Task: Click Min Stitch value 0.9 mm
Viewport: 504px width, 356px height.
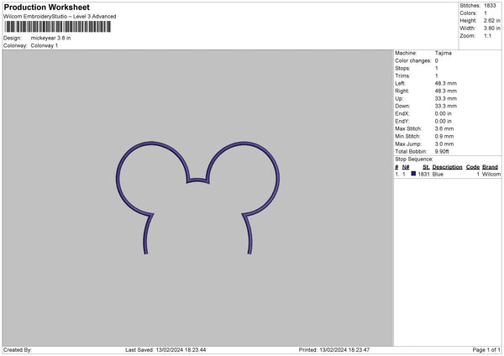Action: [x=444, y=136]
